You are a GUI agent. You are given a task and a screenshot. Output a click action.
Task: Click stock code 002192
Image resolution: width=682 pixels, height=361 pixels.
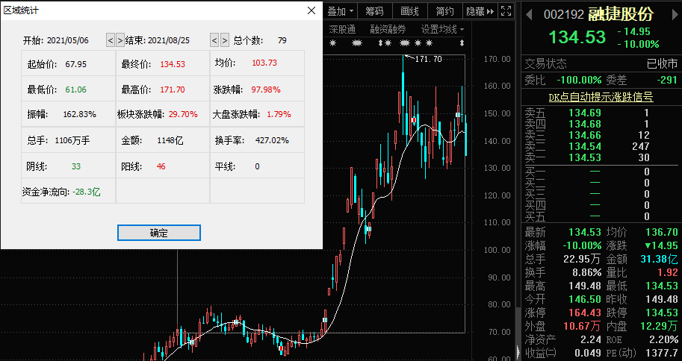click(564, 14)
